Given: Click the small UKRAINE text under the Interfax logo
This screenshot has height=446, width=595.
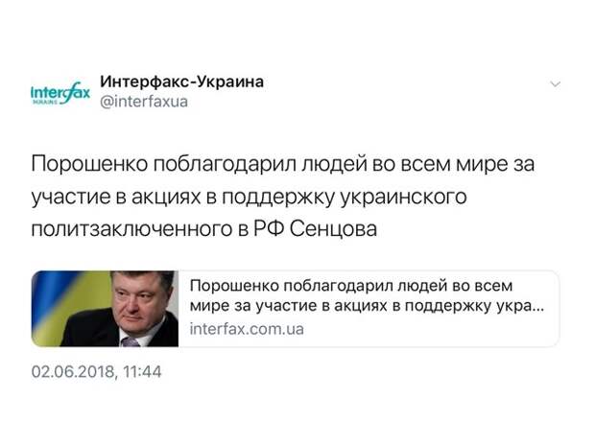Looking at the screenshot, I should 45,102.
